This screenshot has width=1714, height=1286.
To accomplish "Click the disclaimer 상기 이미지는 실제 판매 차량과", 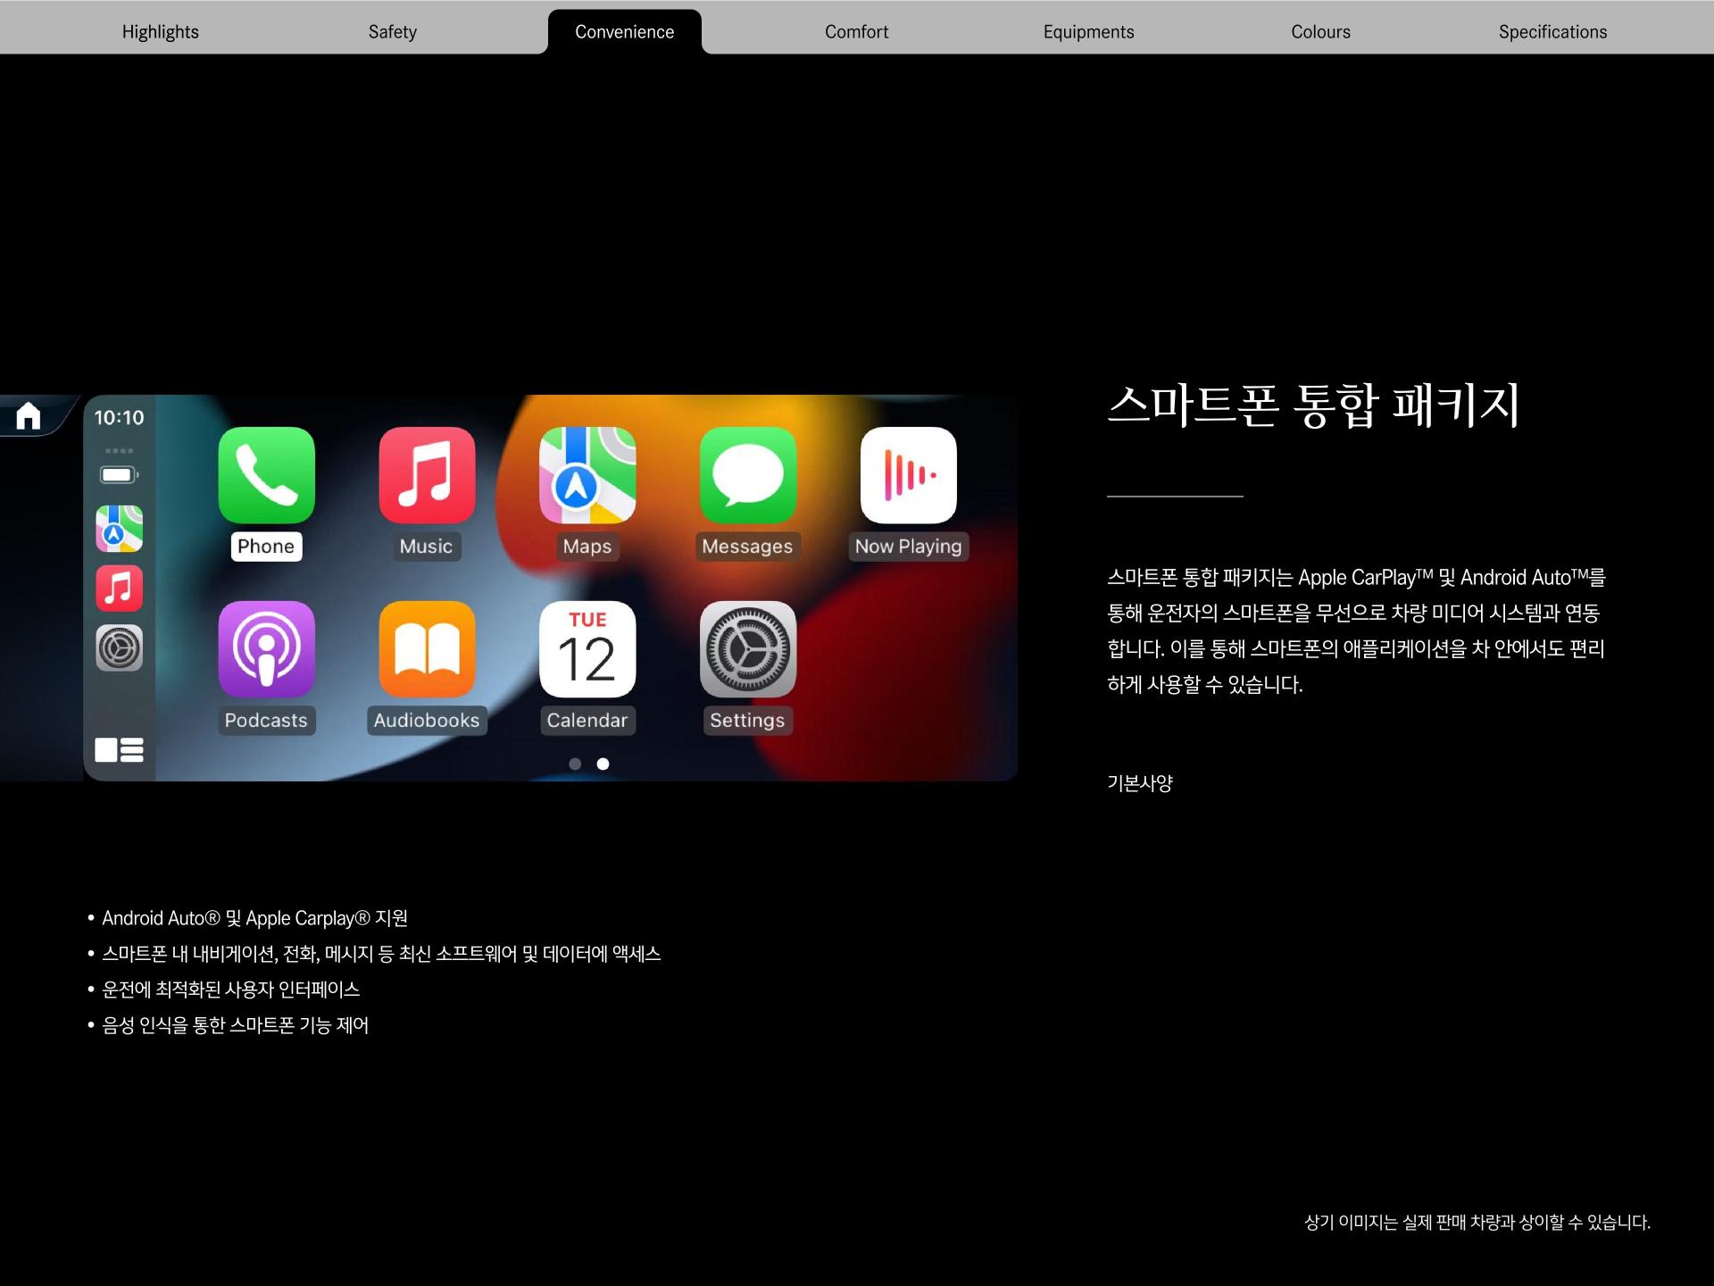I will coord(1477,1223).
